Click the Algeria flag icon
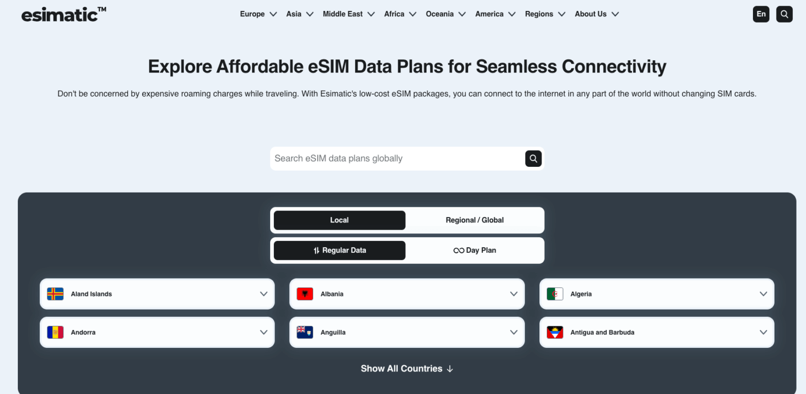The height and width of the screenshot is (394, 806). [555, 294]
